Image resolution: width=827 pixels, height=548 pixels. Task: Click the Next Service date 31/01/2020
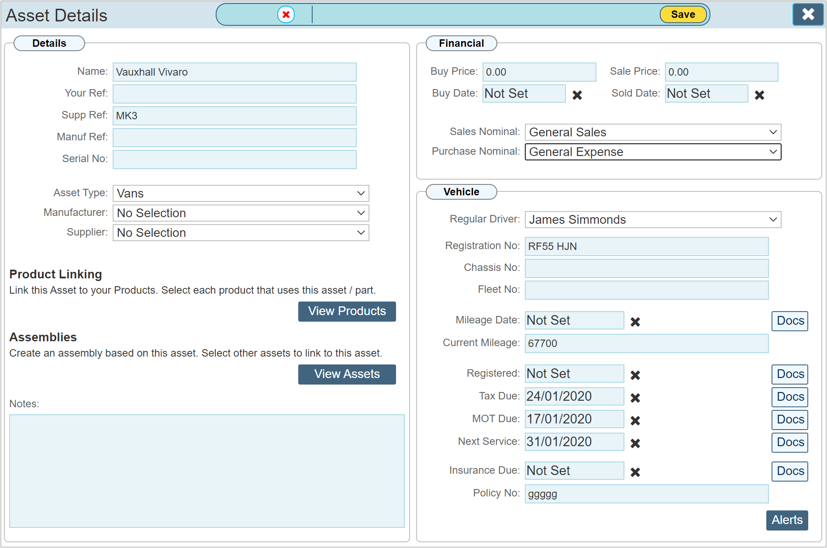(574, 442)
